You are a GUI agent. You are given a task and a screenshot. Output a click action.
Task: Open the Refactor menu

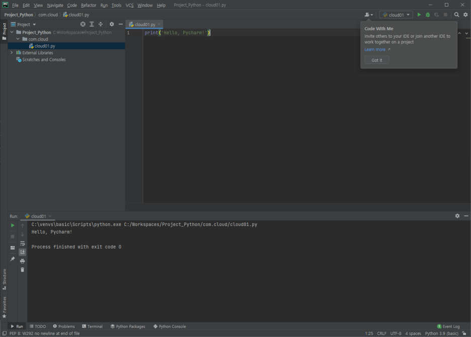pos(89,5)
